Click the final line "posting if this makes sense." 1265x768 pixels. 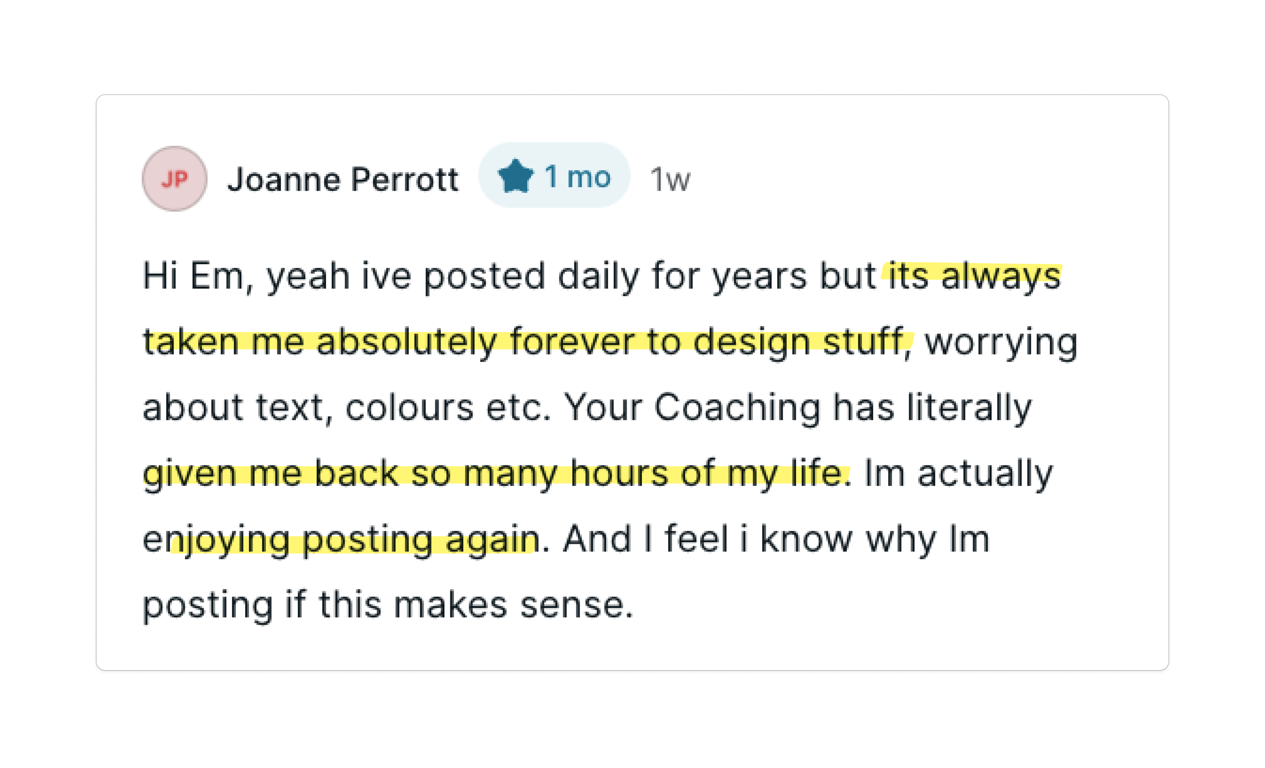[388, 605]
